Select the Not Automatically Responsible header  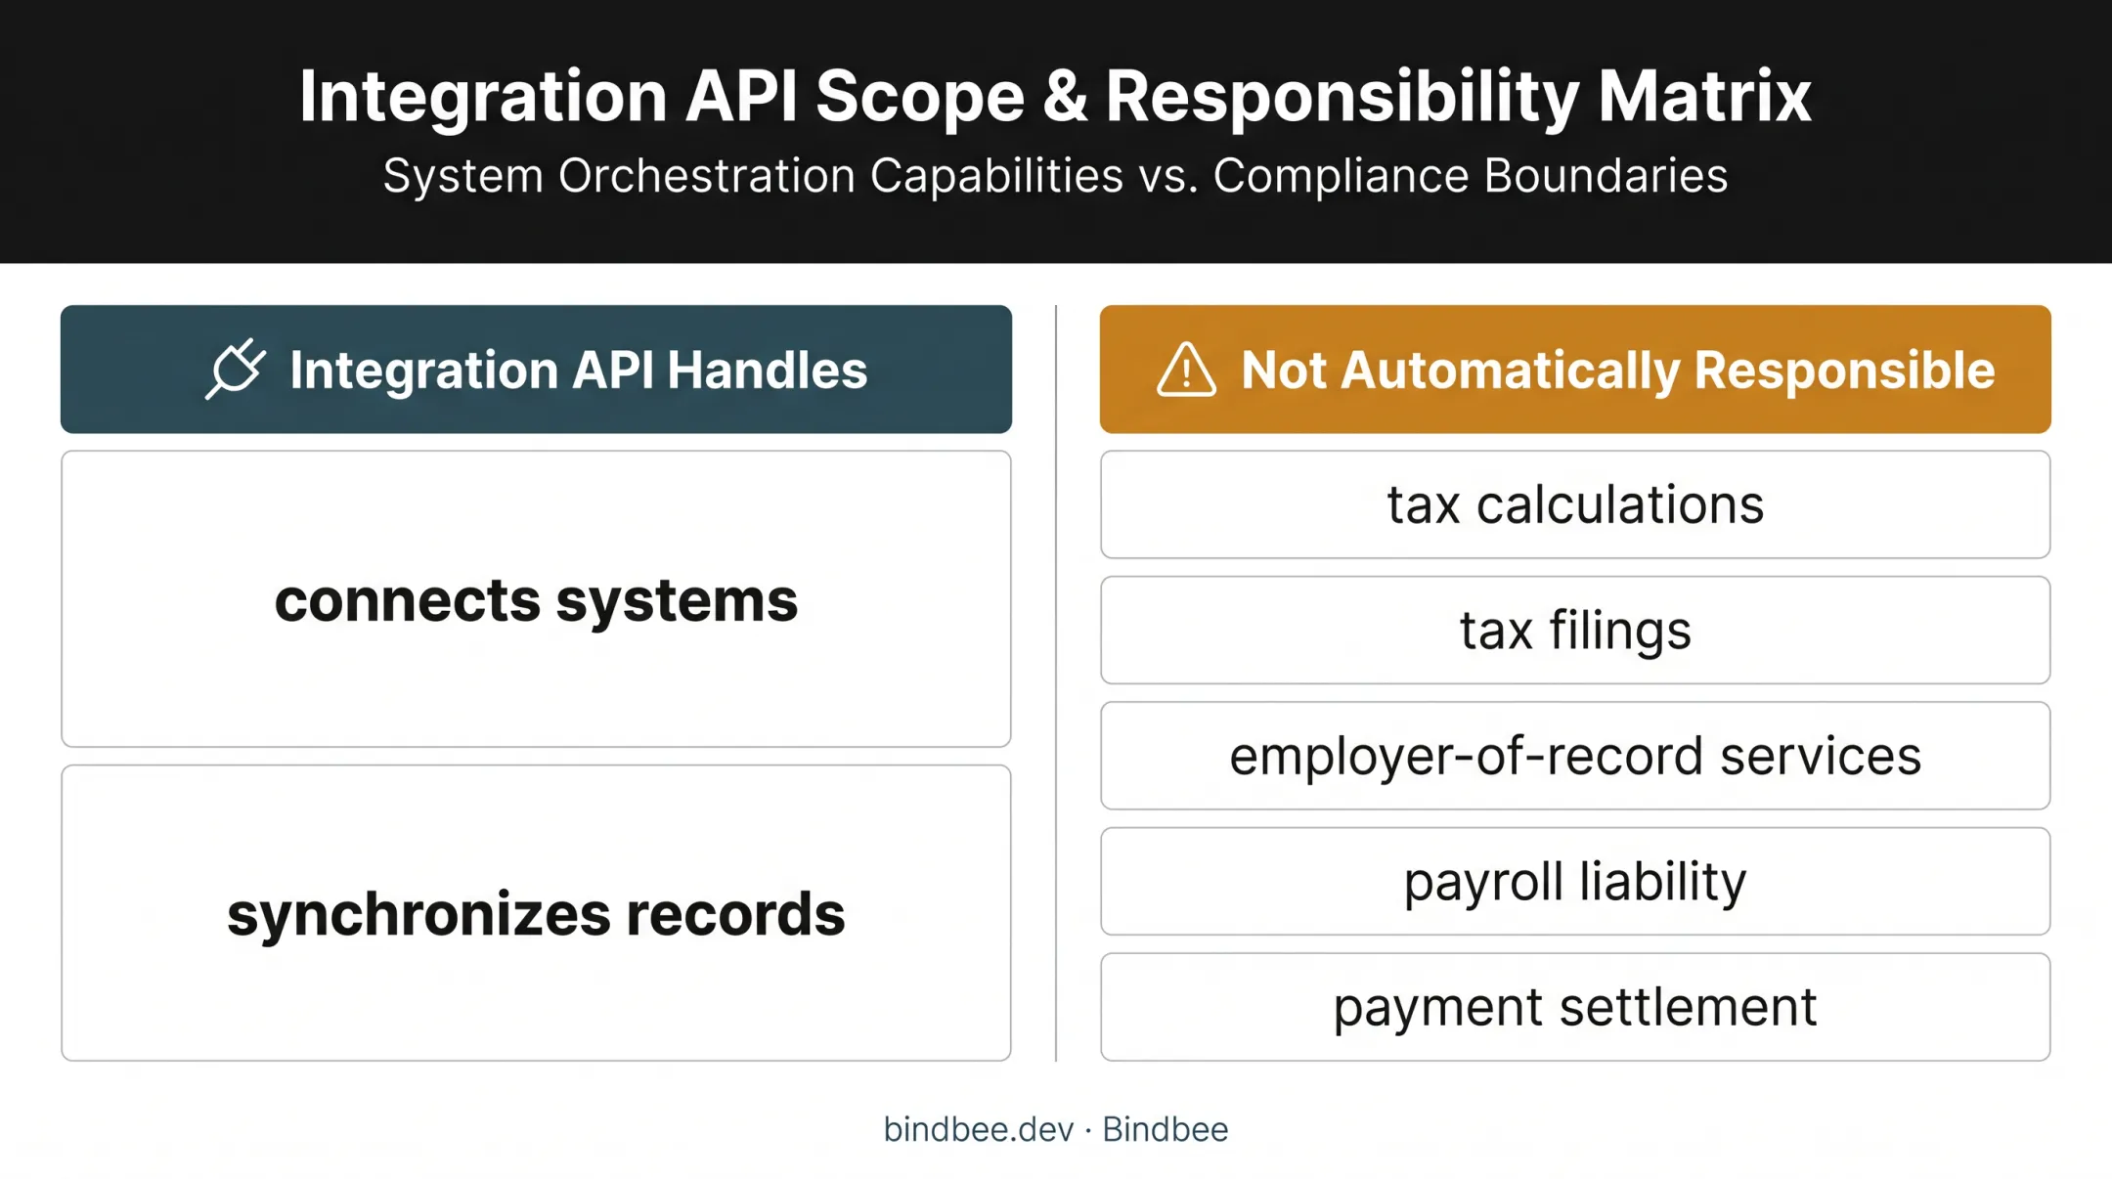coord(1575,370)
